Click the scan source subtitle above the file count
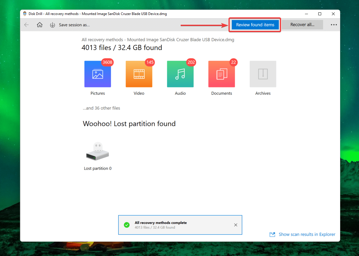The width and height of the screenshot is (359, 256). coord(158,40)
